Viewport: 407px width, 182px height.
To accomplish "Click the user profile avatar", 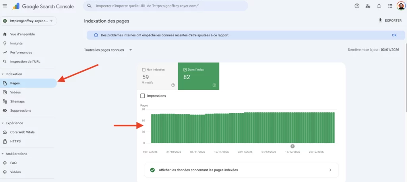I will [x=401, y=6].
